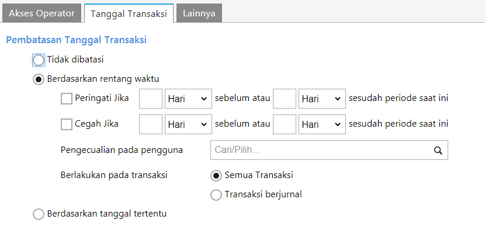Click second number box in Peringati Jika row
Viewport: 485px width, 251px height.
click(285, 99)
